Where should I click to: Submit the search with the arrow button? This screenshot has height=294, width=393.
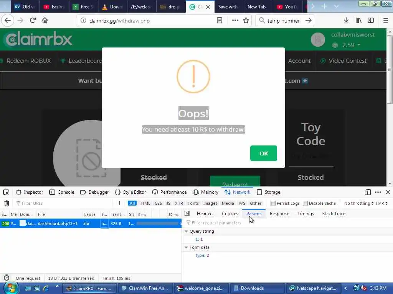coord(309,21)
